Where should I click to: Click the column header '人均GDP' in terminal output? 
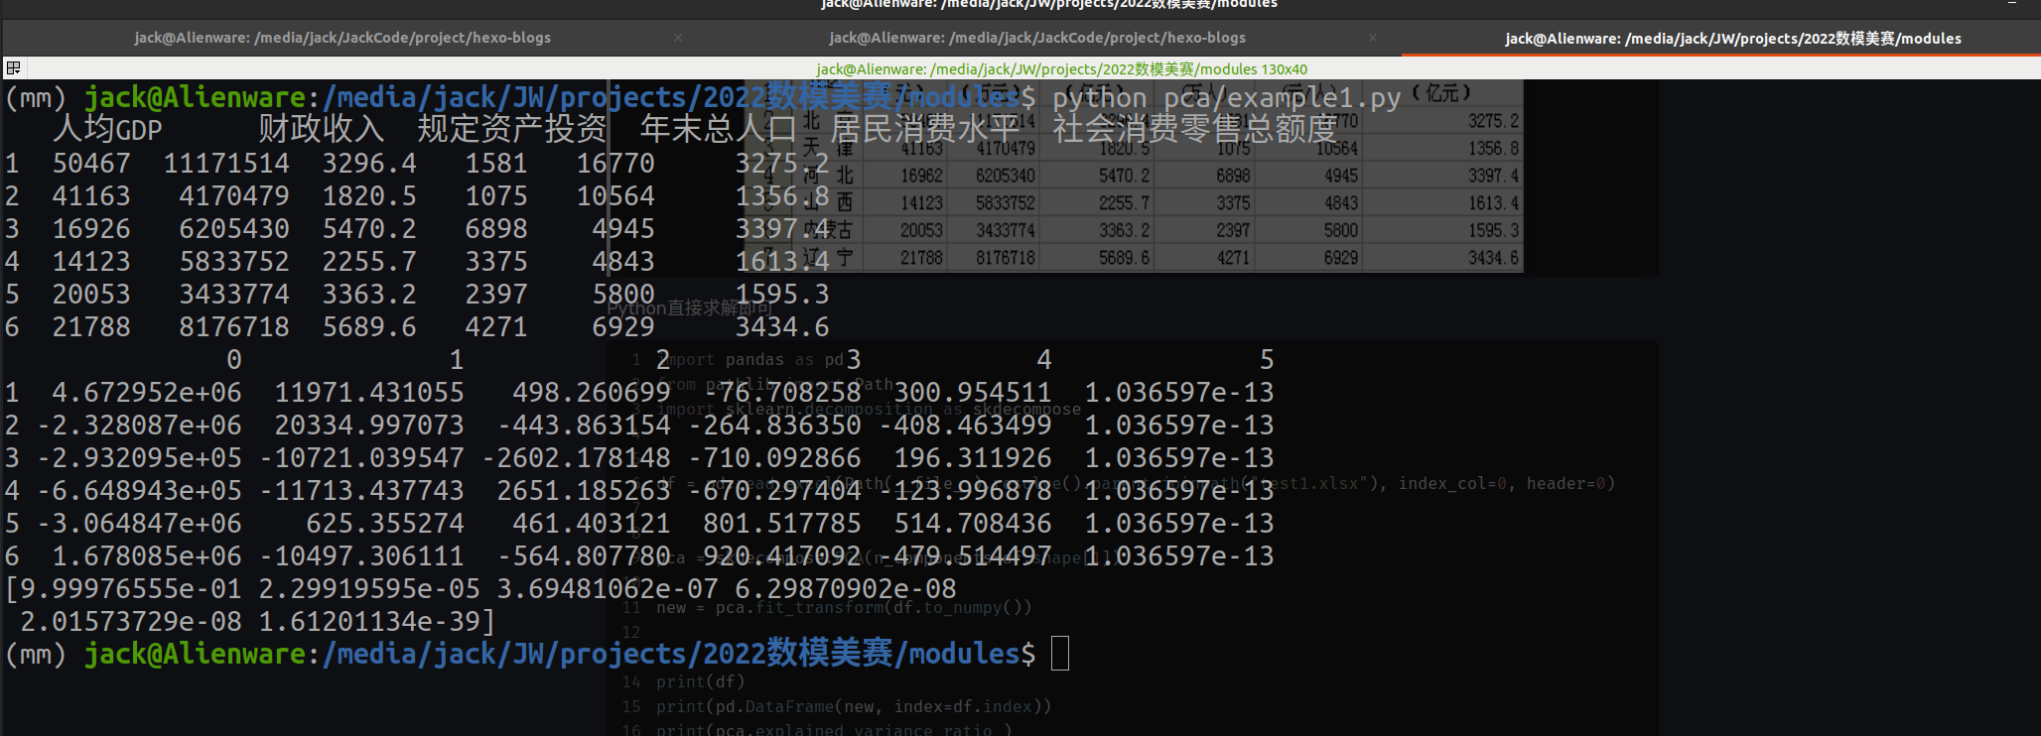(x=107, y=129)
